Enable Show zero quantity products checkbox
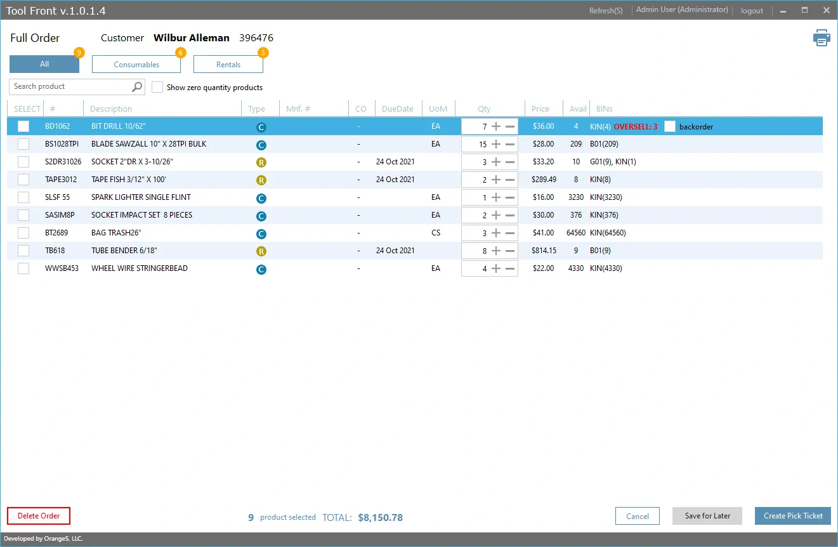Image resolution: width=838 pixels, height=547 pixels. point(157,87)
